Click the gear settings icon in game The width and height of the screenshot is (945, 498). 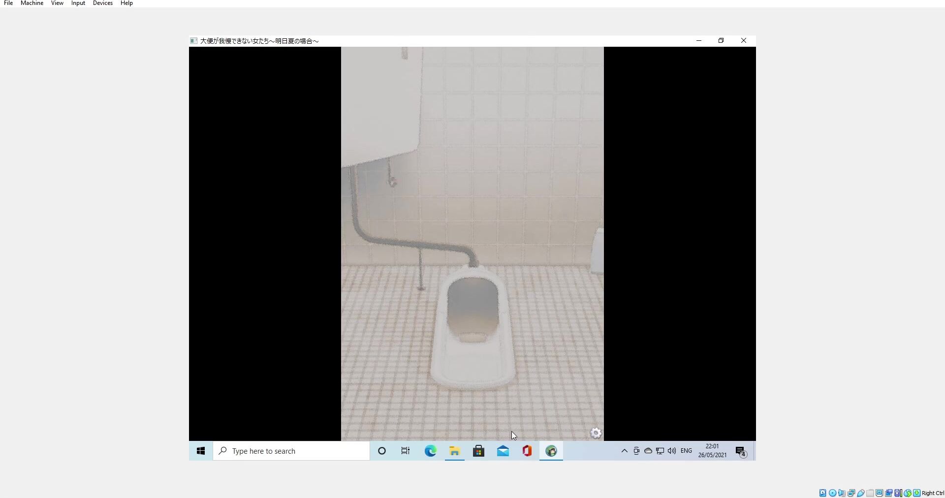(x=596, y=433)
